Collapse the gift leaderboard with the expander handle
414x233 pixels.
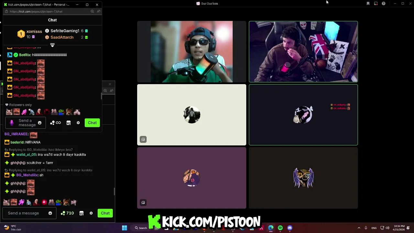coord(52,45)
